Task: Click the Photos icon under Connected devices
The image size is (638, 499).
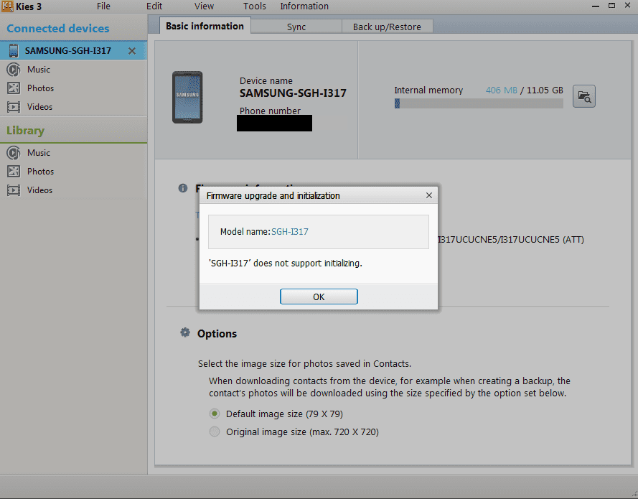Action: tap(14, 88)
